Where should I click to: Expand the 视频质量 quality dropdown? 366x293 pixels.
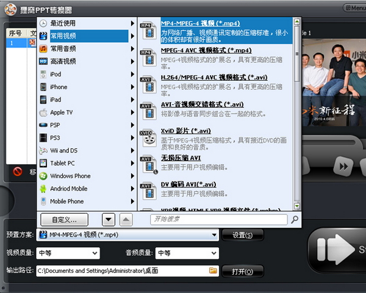pos(95,253)
